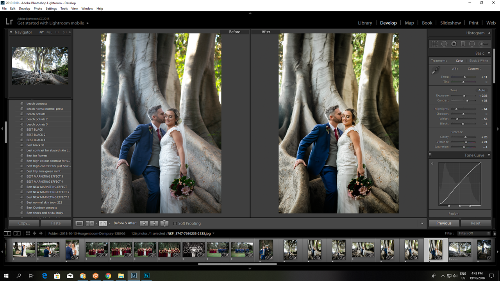Open the Photo menu
The height and width of the screenshot is (281, 500).
point(38,8)
